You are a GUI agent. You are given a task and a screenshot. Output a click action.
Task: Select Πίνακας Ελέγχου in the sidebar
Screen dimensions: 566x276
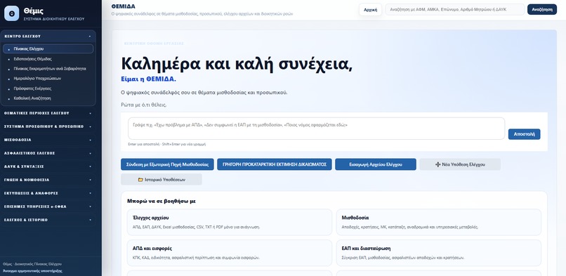(x=48, y=48)
